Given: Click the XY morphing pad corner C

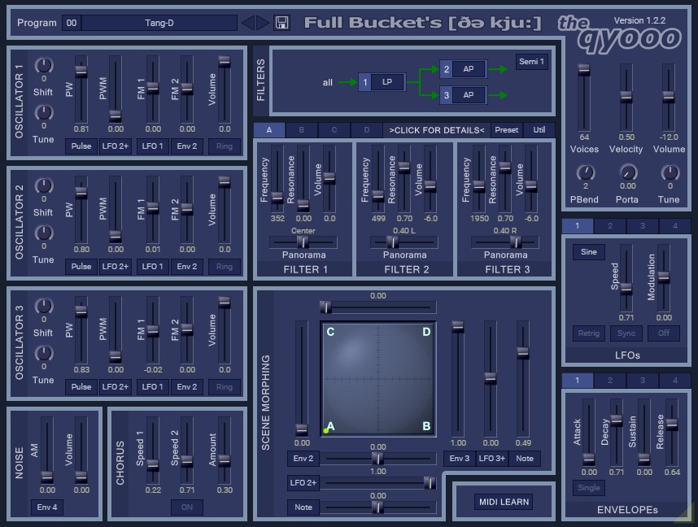Looking at the screenshot, I should 330,332.
